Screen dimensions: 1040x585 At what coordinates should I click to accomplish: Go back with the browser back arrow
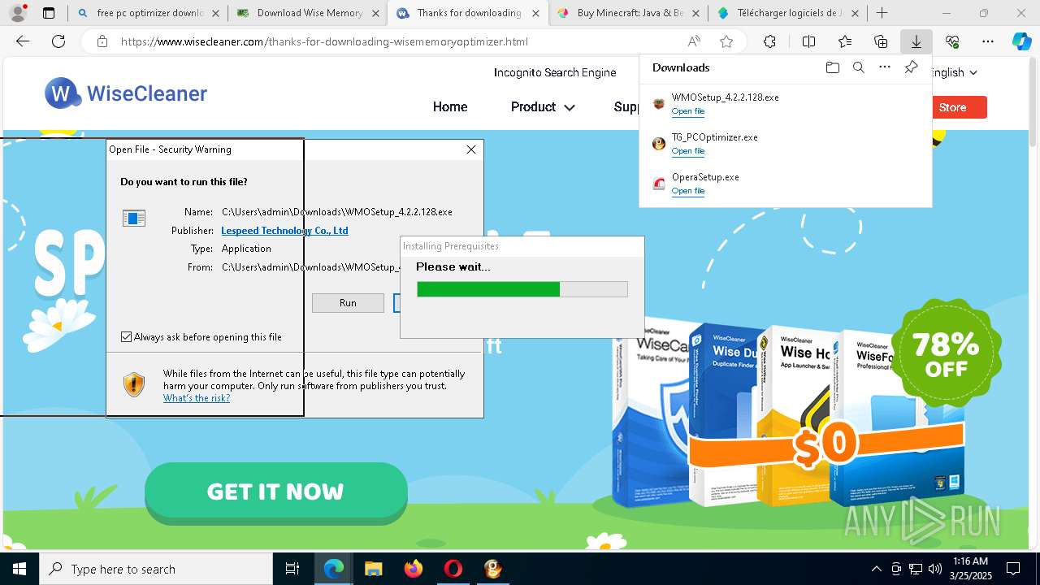point(23,42)
